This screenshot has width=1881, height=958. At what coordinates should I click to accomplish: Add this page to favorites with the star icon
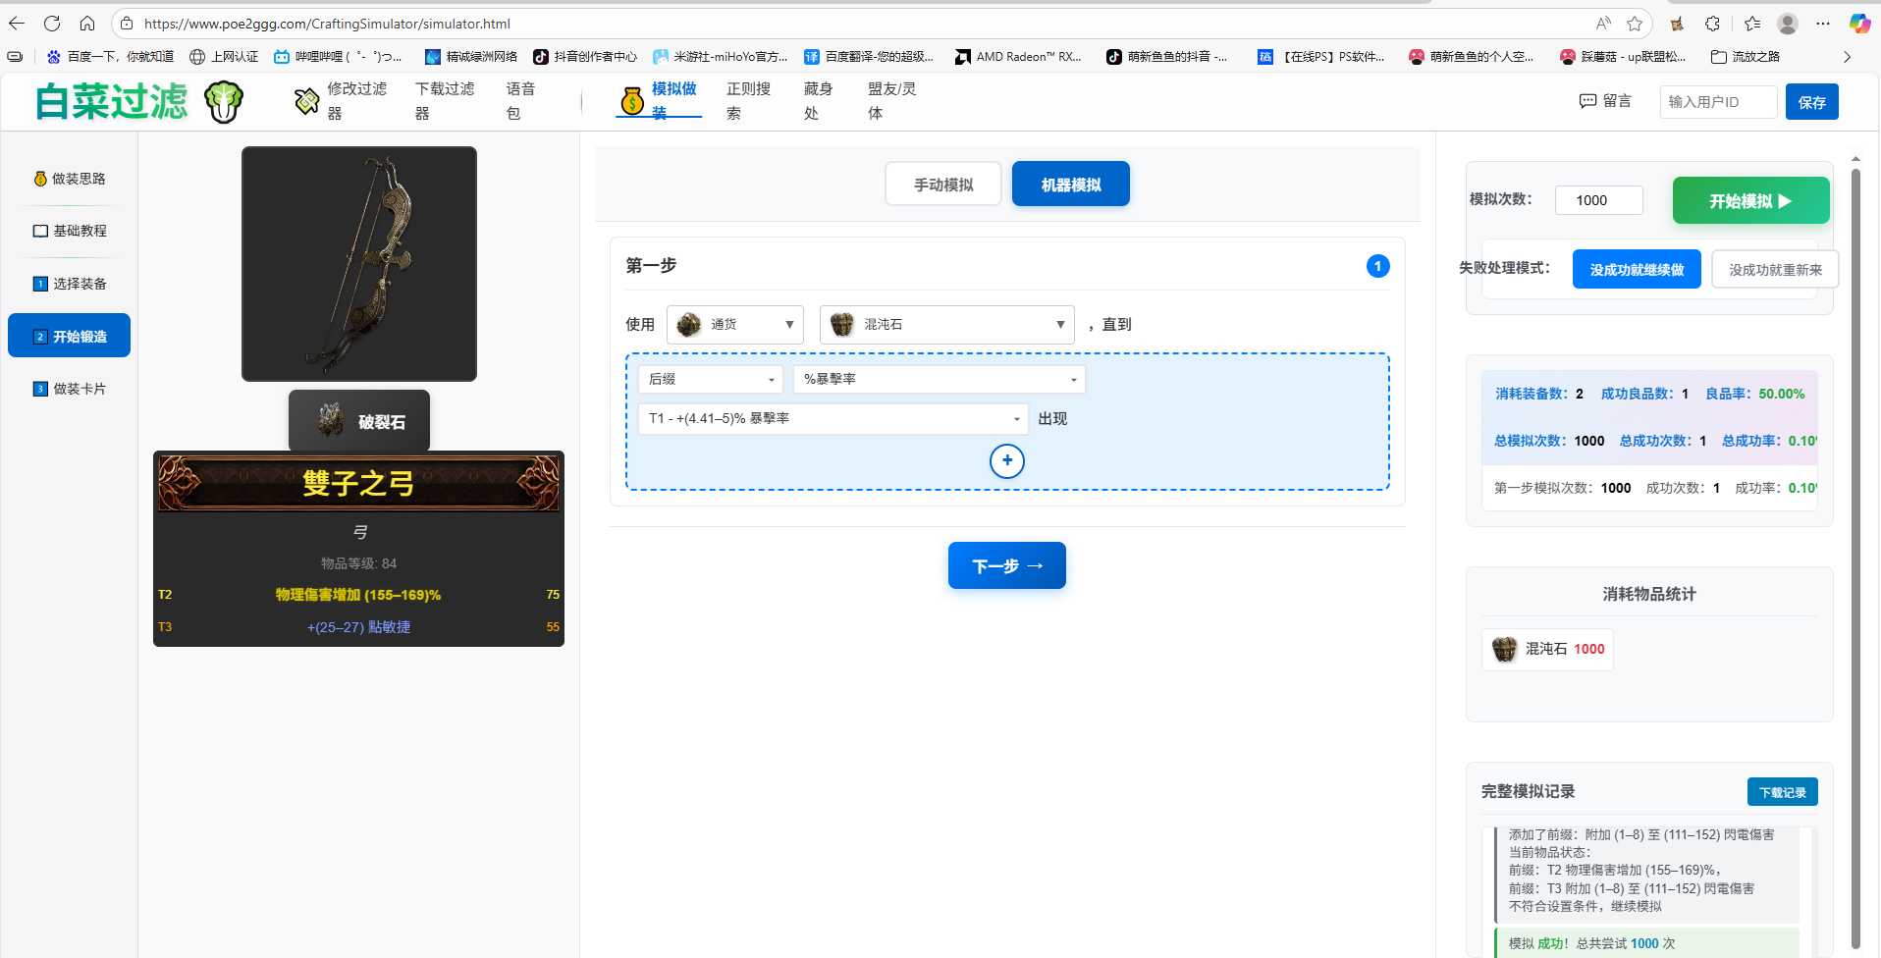point(1635,24)
